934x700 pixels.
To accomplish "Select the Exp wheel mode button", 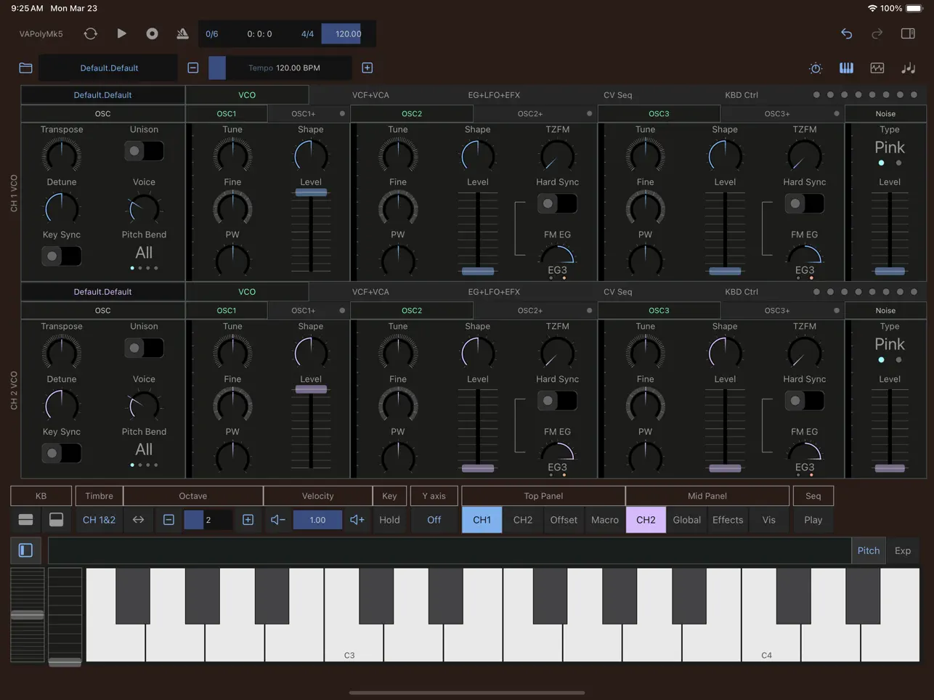I will [x=903, y=550].
